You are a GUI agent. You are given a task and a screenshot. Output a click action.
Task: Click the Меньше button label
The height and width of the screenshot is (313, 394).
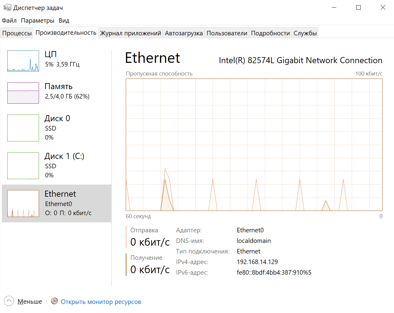30,302
